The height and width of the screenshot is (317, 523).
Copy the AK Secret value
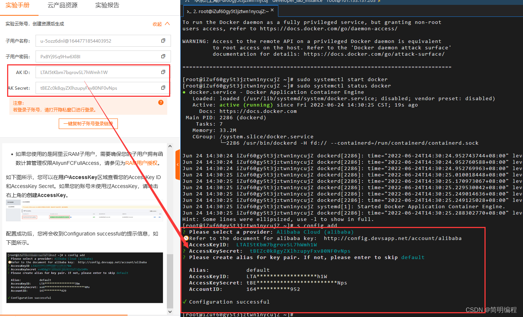click(x=163, y=88)
